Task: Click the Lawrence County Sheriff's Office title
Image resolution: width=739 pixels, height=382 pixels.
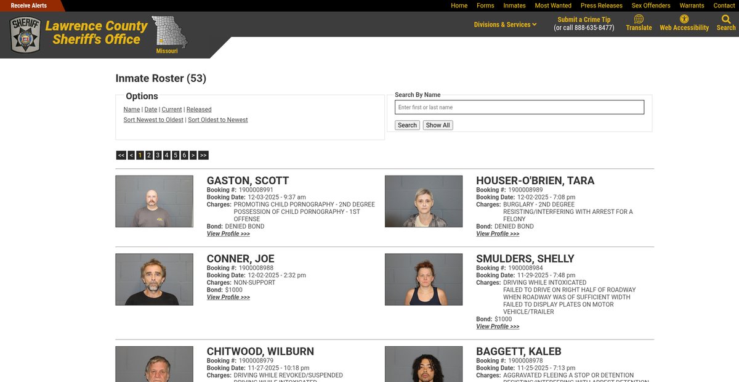Action: [x=97, y=33]
